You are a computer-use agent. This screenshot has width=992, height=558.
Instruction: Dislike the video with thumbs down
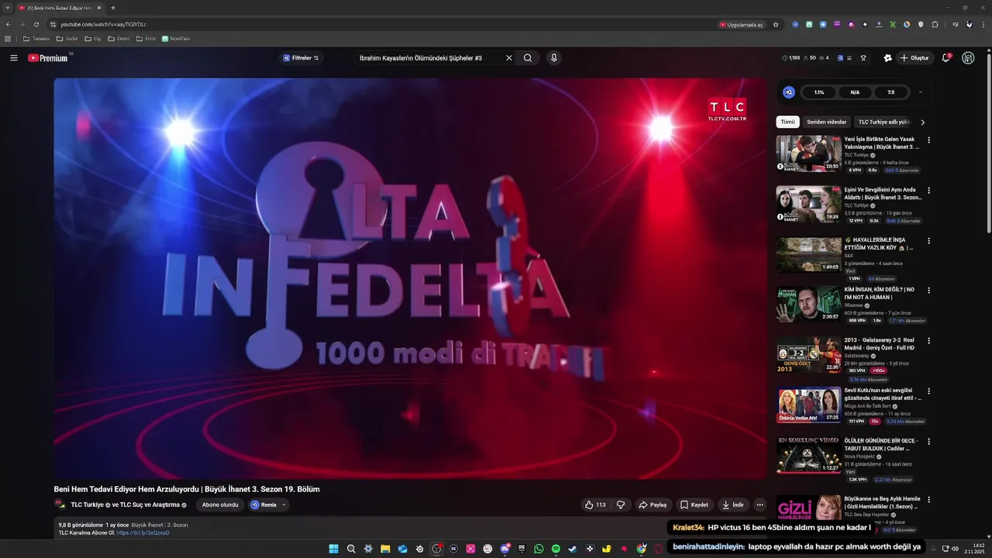[x=621, y=505]
